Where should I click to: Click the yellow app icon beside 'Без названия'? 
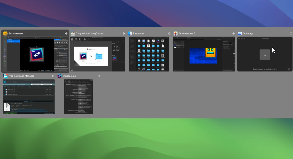click(x=5, y=33)
